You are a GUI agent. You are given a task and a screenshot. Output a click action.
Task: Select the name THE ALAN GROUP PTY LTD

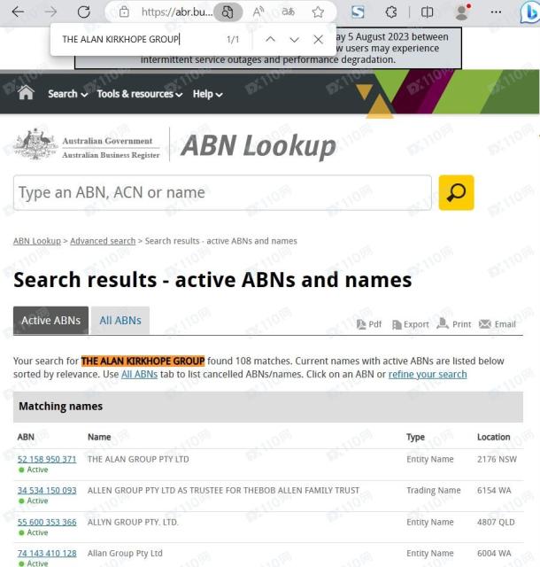click(138, 459)
